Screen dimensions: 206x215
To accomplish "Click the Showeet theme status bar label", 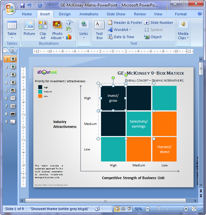I will [59, 209].
